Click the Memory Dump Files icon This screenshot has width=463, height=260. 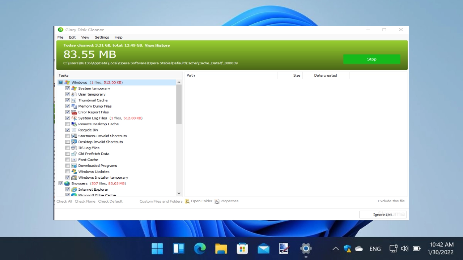[x=74, y=106]
